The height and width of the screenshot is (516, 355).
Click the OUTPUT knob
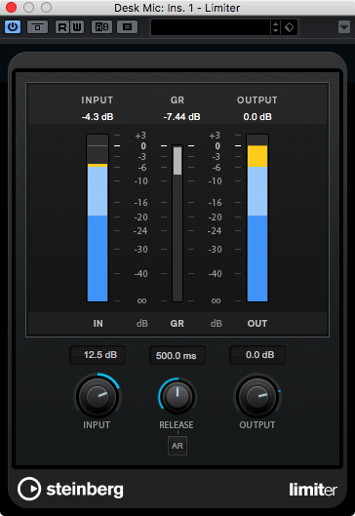257,396
